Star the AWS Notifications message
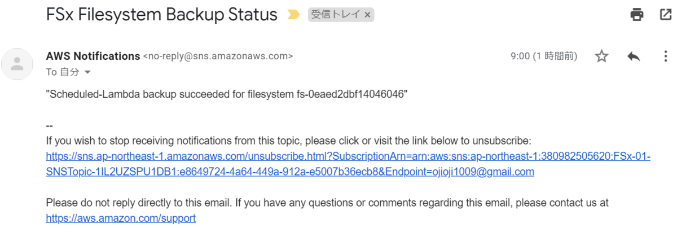This screenshot has width=677, height=232. 602,56
